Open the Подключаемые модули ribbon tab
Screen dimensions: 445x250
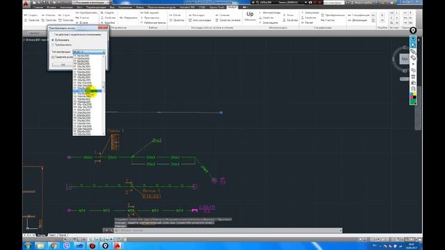(x=162, y=7)
